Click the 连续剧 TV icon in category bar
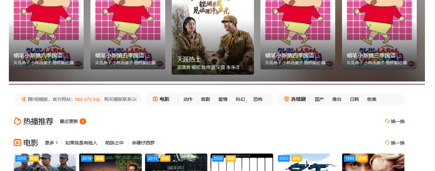 287,99
